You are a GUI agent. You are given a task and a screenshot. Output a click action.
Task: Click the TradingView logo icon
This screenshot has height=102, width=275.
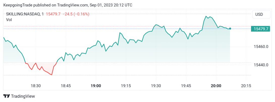tap(7, 96)
